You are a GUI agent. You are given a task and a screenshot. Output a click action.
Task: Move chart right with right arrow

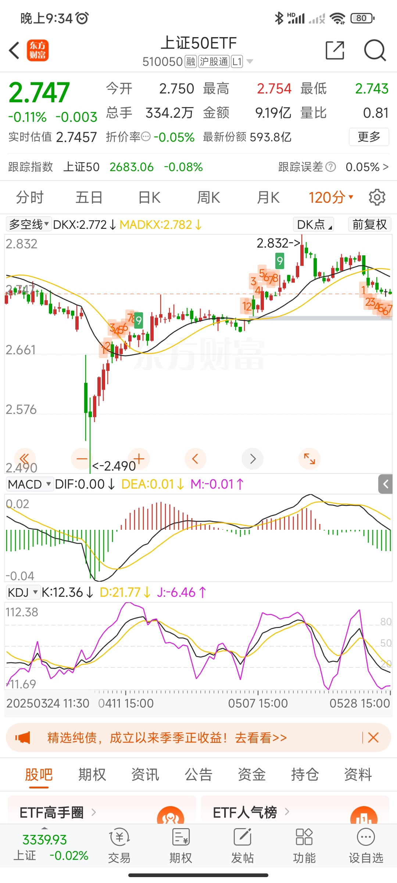pyautogui.click(x=253, y=459)
